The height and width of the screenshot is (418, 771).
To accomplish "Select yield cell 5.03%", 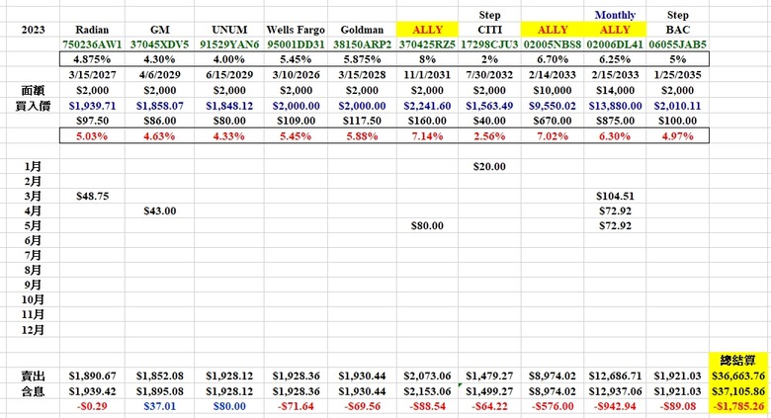I will click(x=92, y=136).
